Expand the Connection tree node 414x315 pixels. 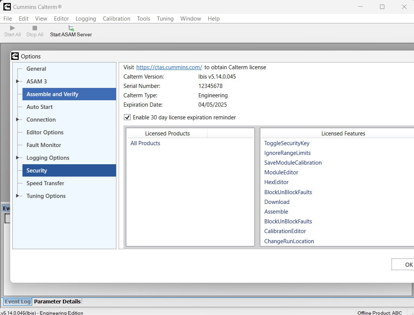(x=18, y=119)
